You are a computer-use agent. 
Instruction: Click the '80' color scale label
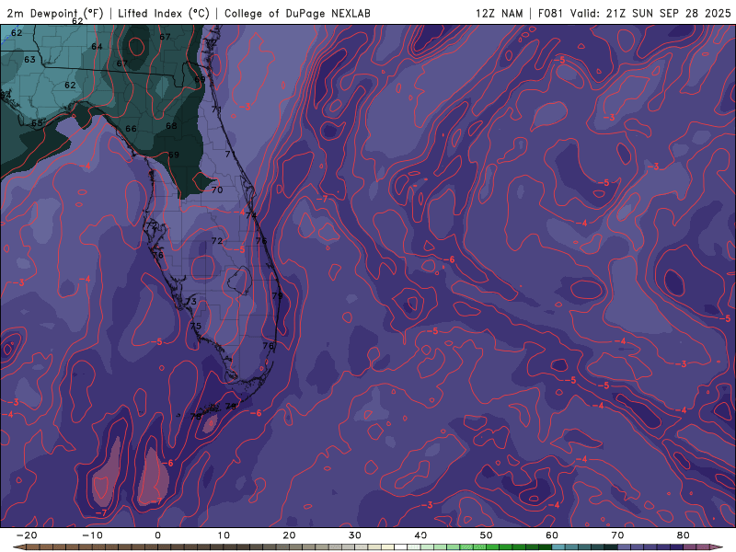(x=684, y=535)
